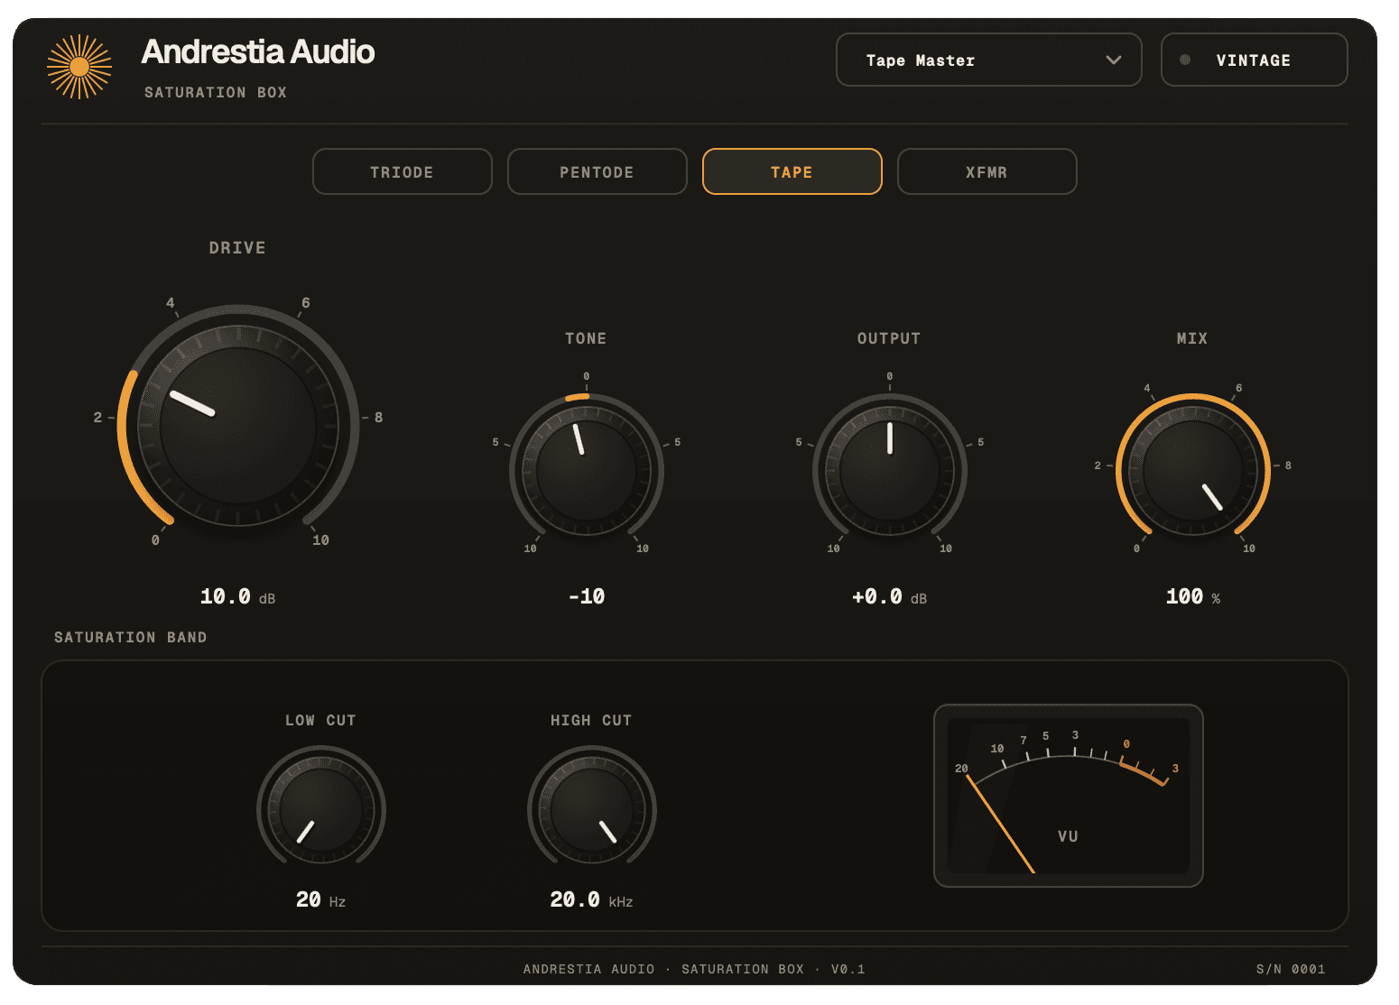Click the Andrestia Audio title text
Viewport: 1399px width, 1005px height.
[x=258, y=52]
